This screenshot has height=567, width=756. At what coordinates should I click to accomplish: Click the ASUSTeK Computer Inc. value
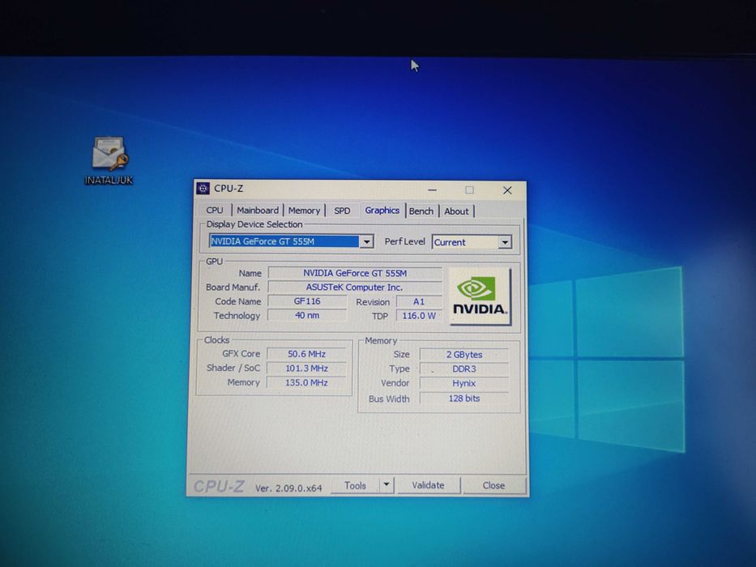[x=355, y=288]
